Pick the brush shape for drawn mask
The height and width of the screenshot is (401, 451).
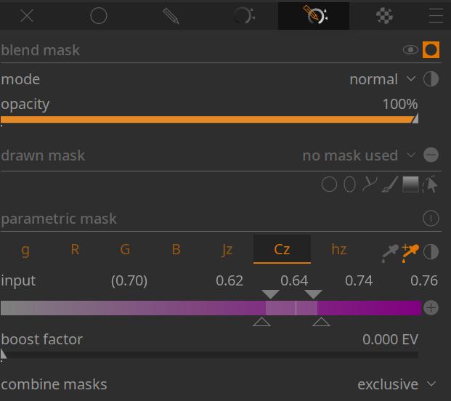click(x=390, y=185)
